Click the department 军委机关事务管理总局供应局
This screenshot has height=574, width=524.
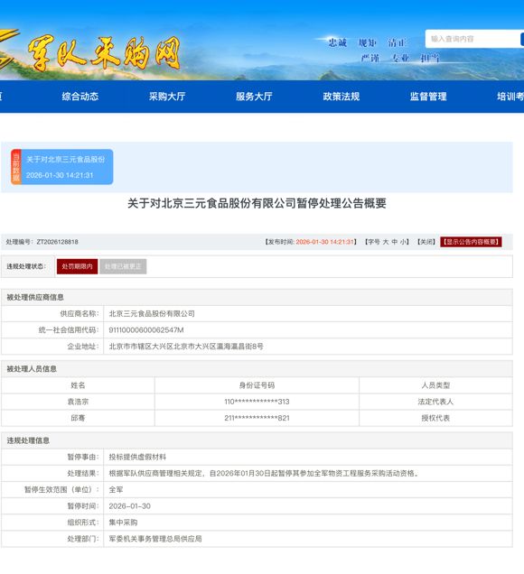(155, 539)
